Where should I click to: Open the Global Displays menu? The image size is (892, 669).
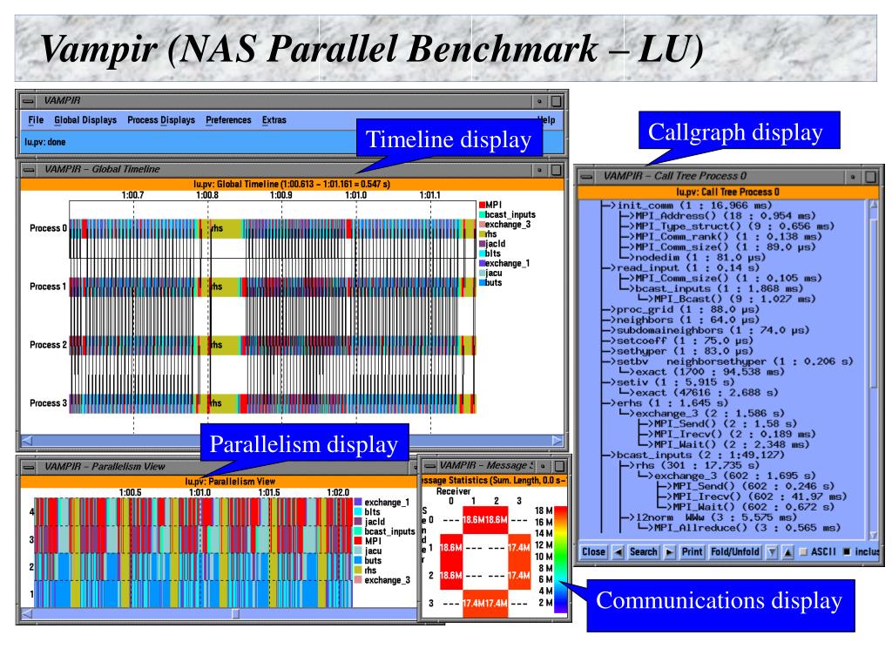point(85,120)
